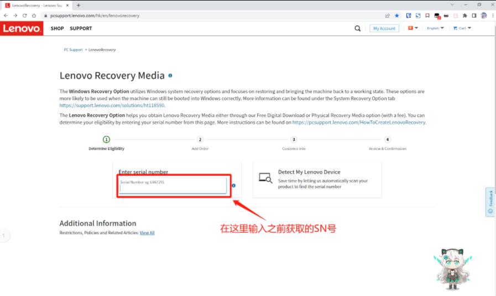Open the Feedback side tab
Screen dimensions: 496x296
point(490,202)
